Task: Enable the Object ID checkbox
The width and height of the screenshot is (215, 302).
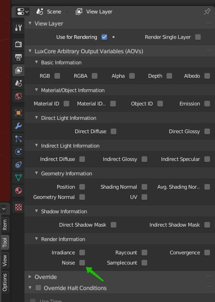Action: point(160,104)
